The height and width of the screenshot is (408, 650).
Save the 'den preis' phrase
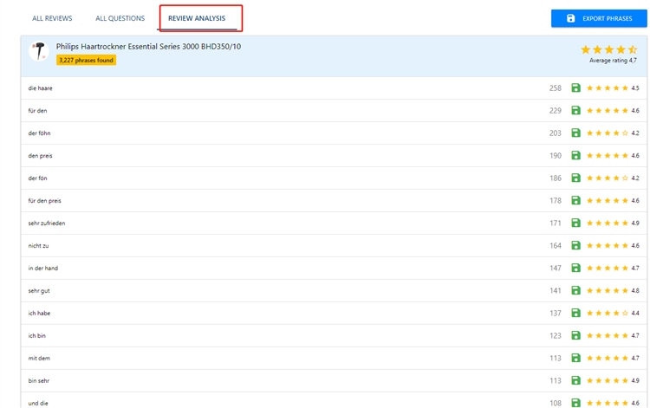click(x=575, y=156)
